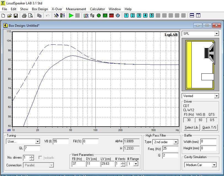The width and height of the screenshot is (224, 176).
Task: Open the SPL graph type dropdown
Action: coord(216,34)
